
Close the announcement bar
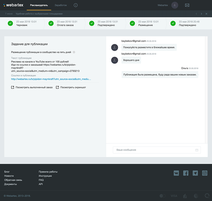207,14
